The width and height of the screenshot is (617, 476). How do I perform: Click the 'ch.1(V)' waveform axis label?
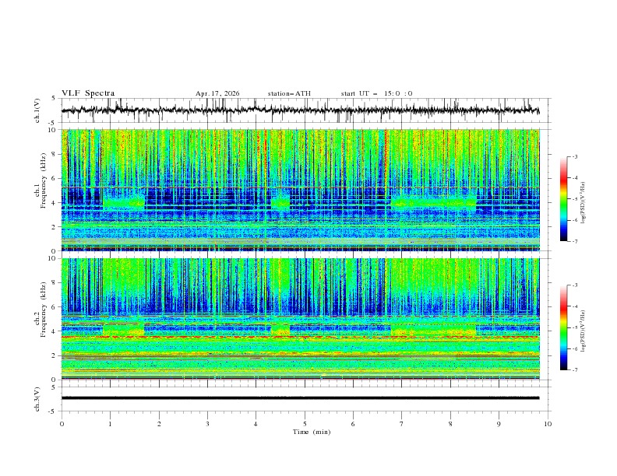click(37, 110)
